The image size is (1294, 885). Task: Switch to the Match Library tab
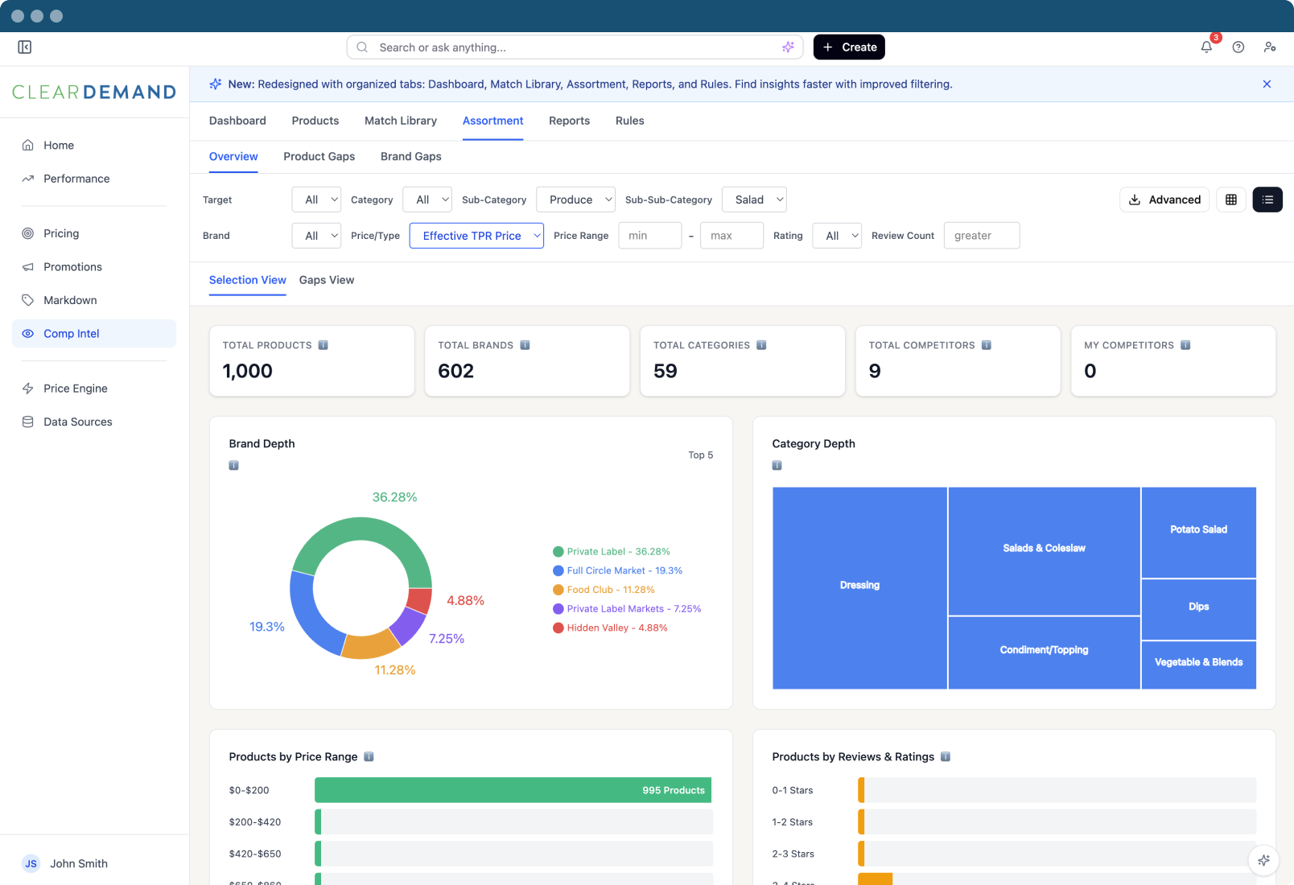tap(400, 121)
